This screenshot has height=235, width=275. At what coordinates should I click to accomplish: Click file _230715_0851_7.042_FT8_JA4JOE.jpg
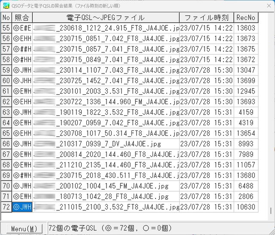106,38
